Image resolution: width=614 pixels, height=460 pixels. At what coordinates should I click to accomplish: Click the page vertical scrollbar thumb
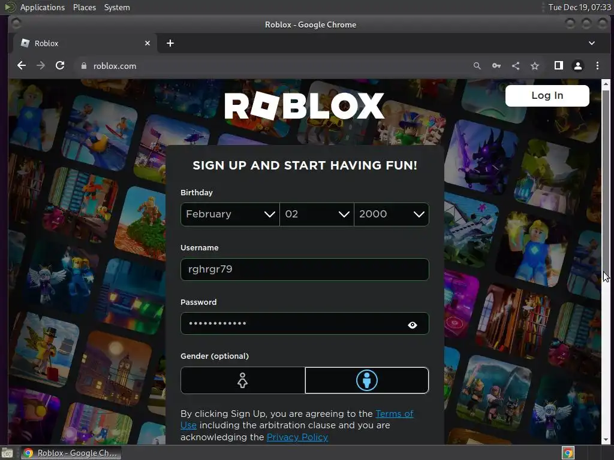pos(606,184)
